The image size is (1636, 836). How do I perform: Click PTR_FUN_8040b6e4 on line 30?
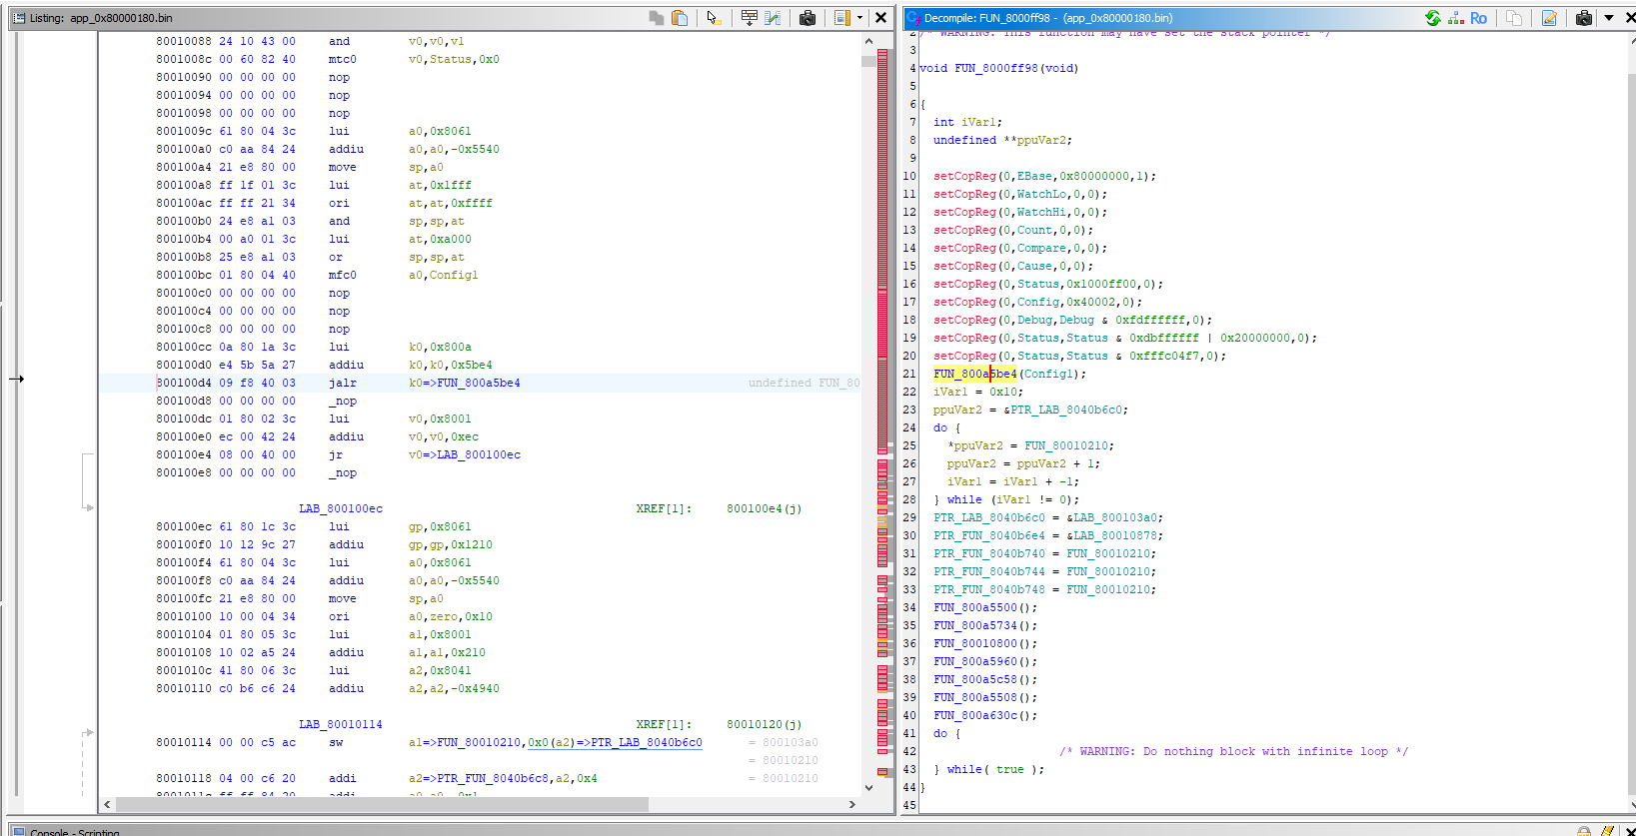point(989,535)
